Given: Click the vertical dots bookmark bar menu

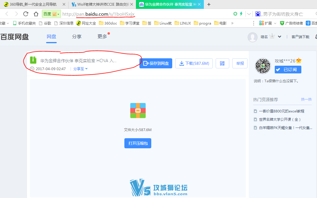Looking at the screenshot, I should 253,23.
